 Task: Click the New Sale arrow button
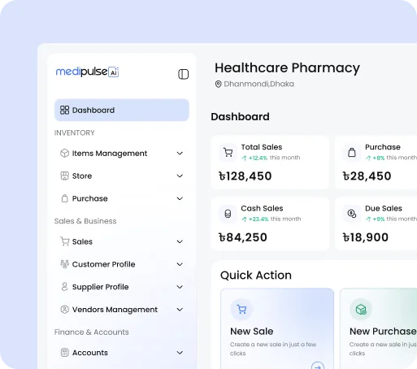(x=318, y=366)
